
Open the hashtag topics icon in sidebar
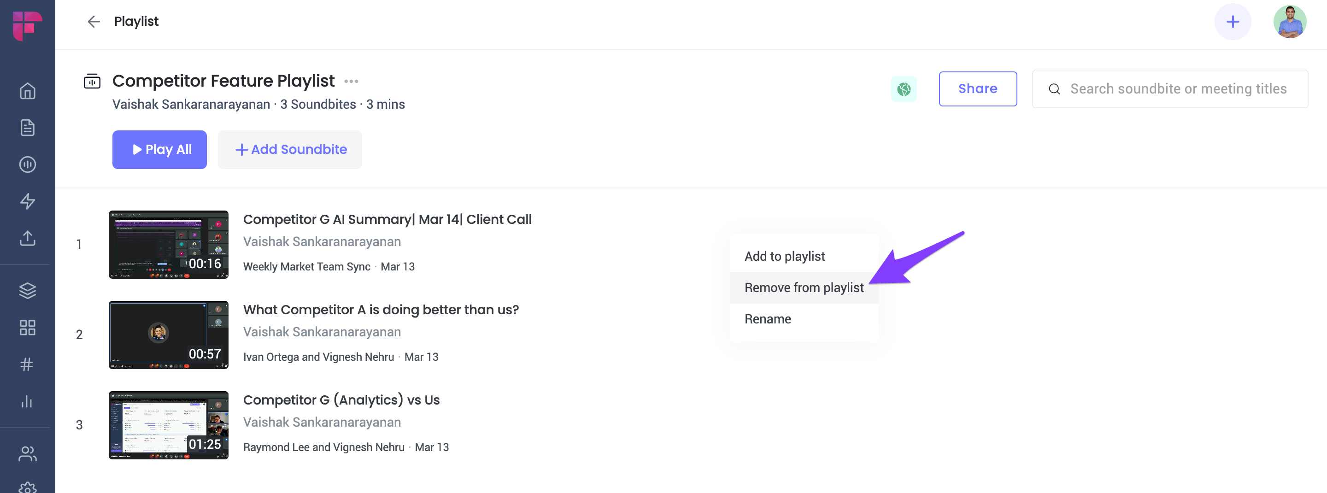27,364
